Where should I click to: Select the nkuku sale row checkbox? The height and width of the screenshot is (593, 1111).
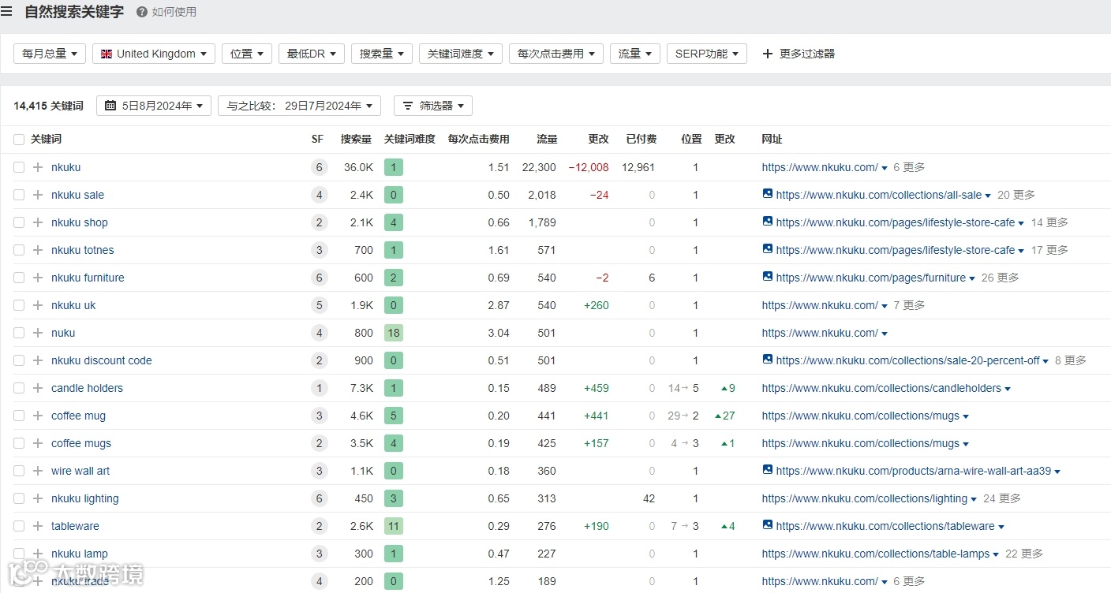pos(19,195)
